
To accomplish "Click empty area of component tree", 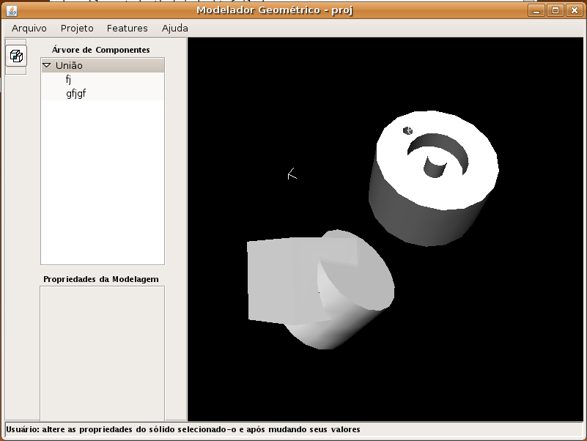I will [x=102, y=183].
